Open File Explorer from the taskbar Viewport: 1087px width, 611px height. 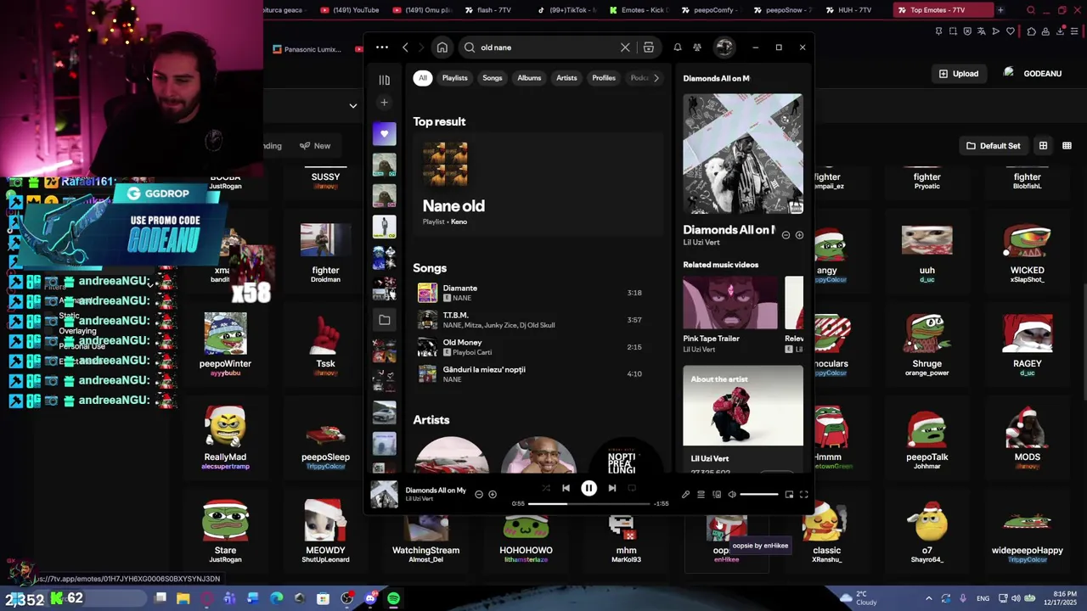[x=183, y=598]
